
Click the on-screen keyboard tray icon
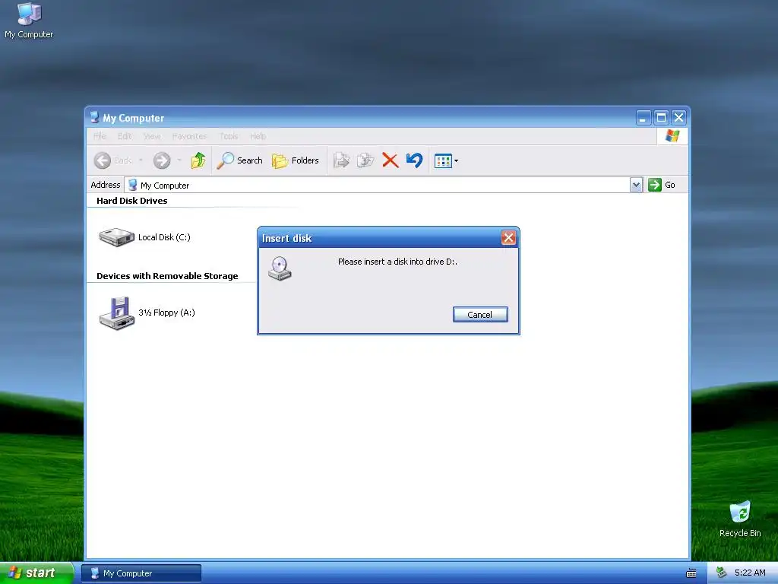tap(691, 573)
